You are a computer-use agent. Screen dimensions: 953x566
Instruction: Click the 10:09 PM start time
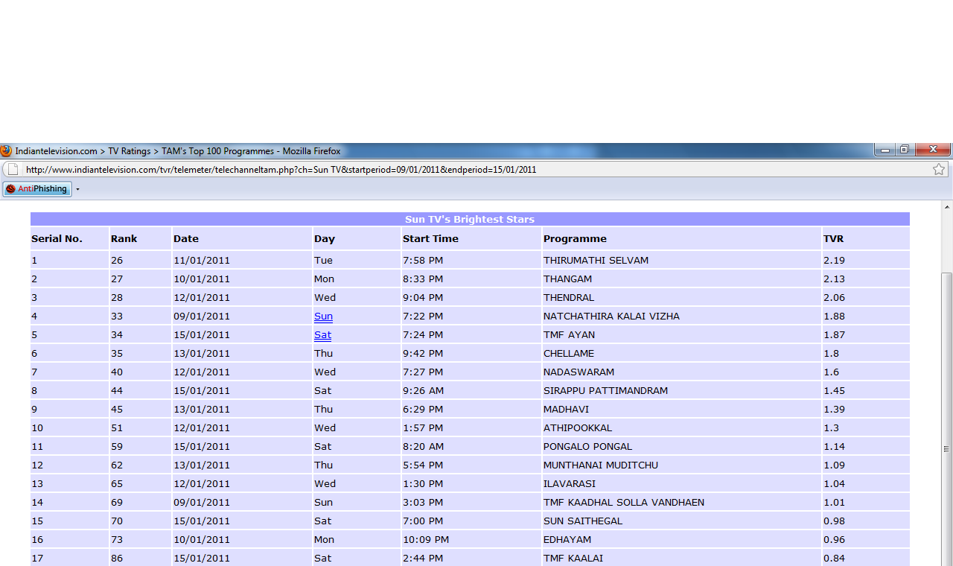[426, 540]
